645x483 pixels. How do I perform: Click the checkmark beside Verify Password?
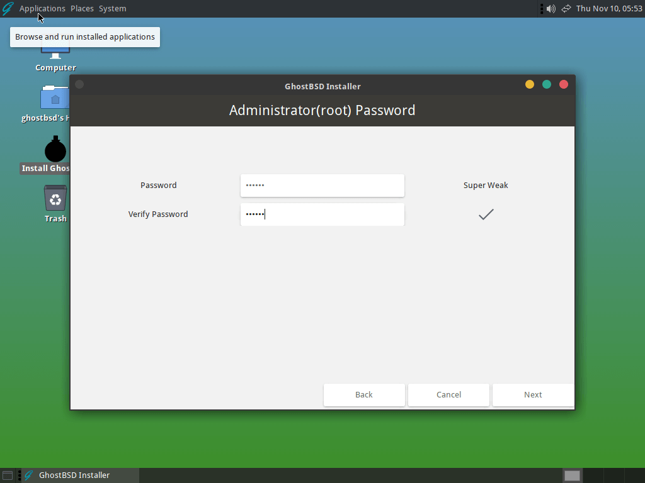pos(486,214)
